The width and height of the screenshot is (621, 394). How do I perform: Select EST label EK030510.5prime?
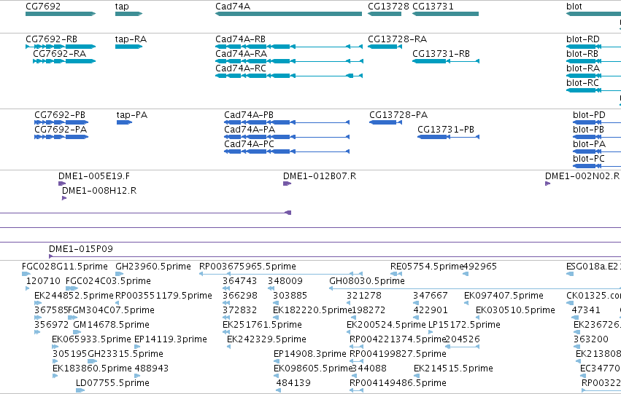pyautogui.click(x=515, y=310)
